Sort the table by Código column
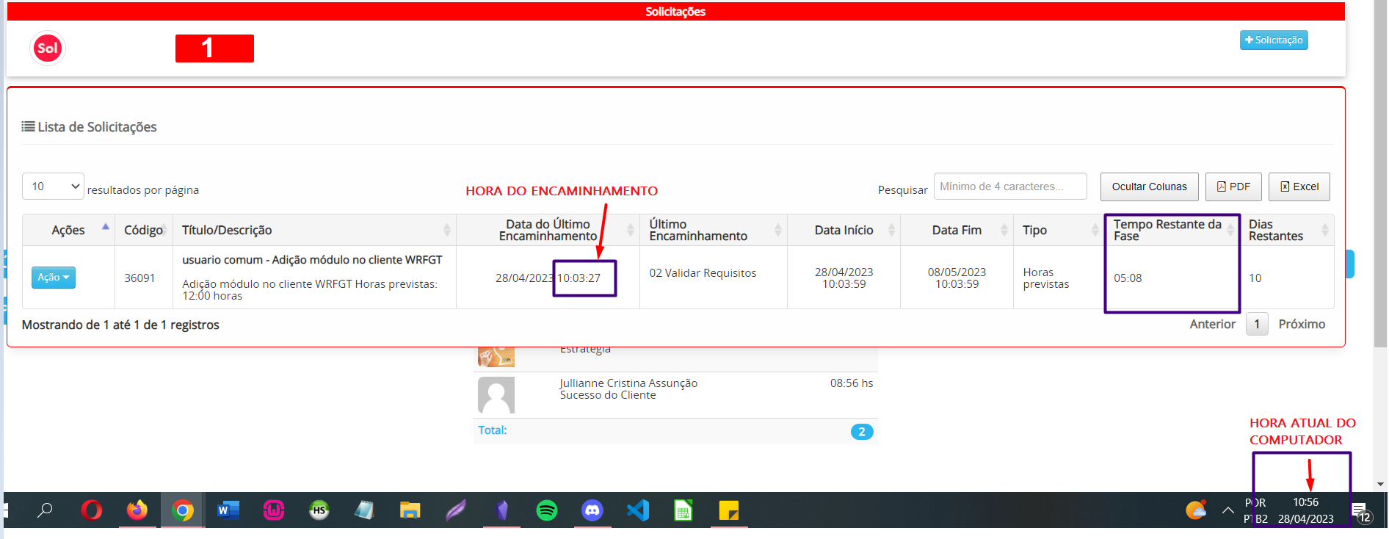Viewport: 1389px width, 539px height. [x=143, y=230]
